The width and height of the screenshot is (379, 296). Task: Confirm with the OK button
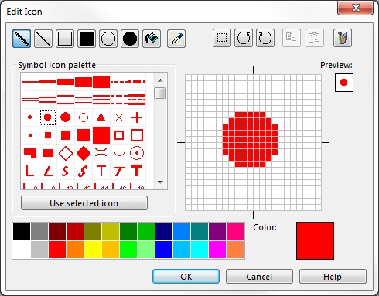[186, 277]
